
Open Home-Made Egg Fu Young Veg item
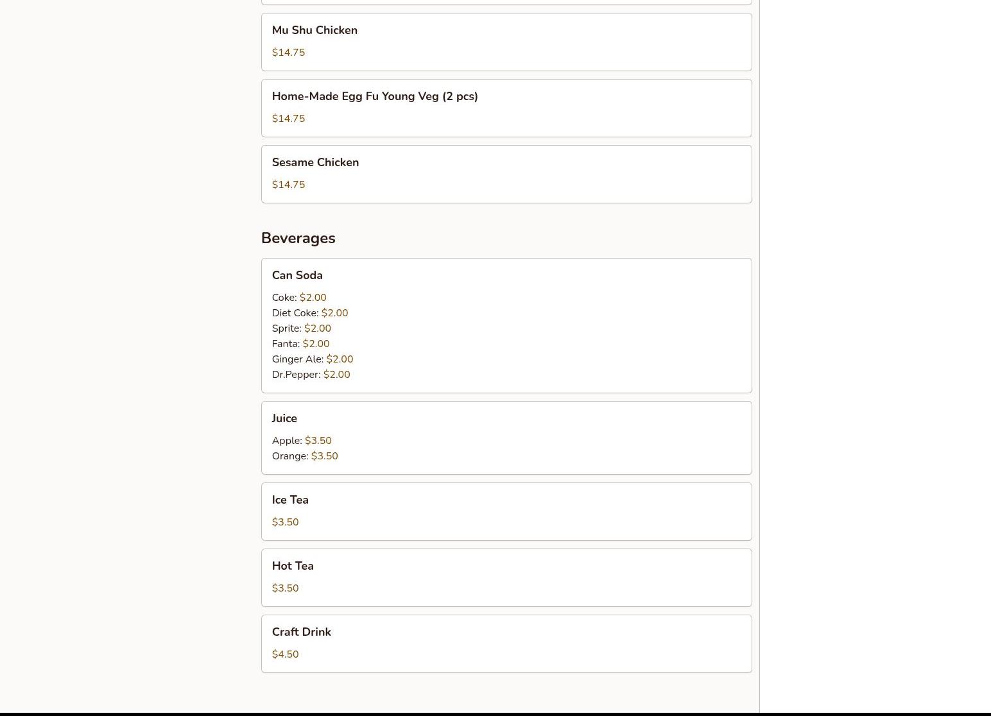pyautogui.click(x=506, y=108)
